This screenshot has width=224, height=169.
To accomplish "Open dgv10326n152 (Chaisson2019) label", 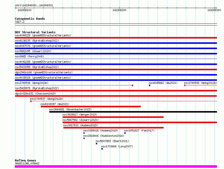I will (x=35, y=93).
